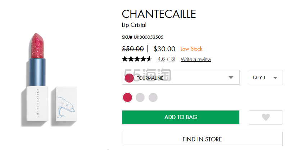This screenshot has height=150, width=295.
Task: Expand the QTY quantity dropdown
Action: click(265, 78)
